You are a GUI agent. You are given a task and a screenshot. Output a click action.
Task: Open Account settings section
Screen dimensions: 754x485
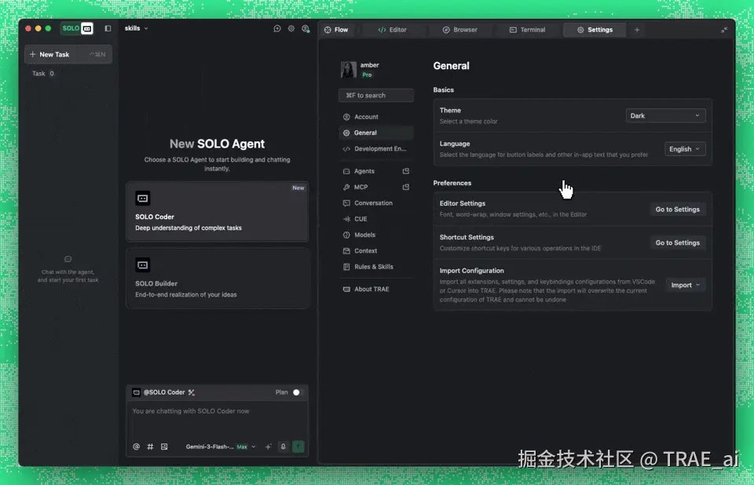coord(376,117)
